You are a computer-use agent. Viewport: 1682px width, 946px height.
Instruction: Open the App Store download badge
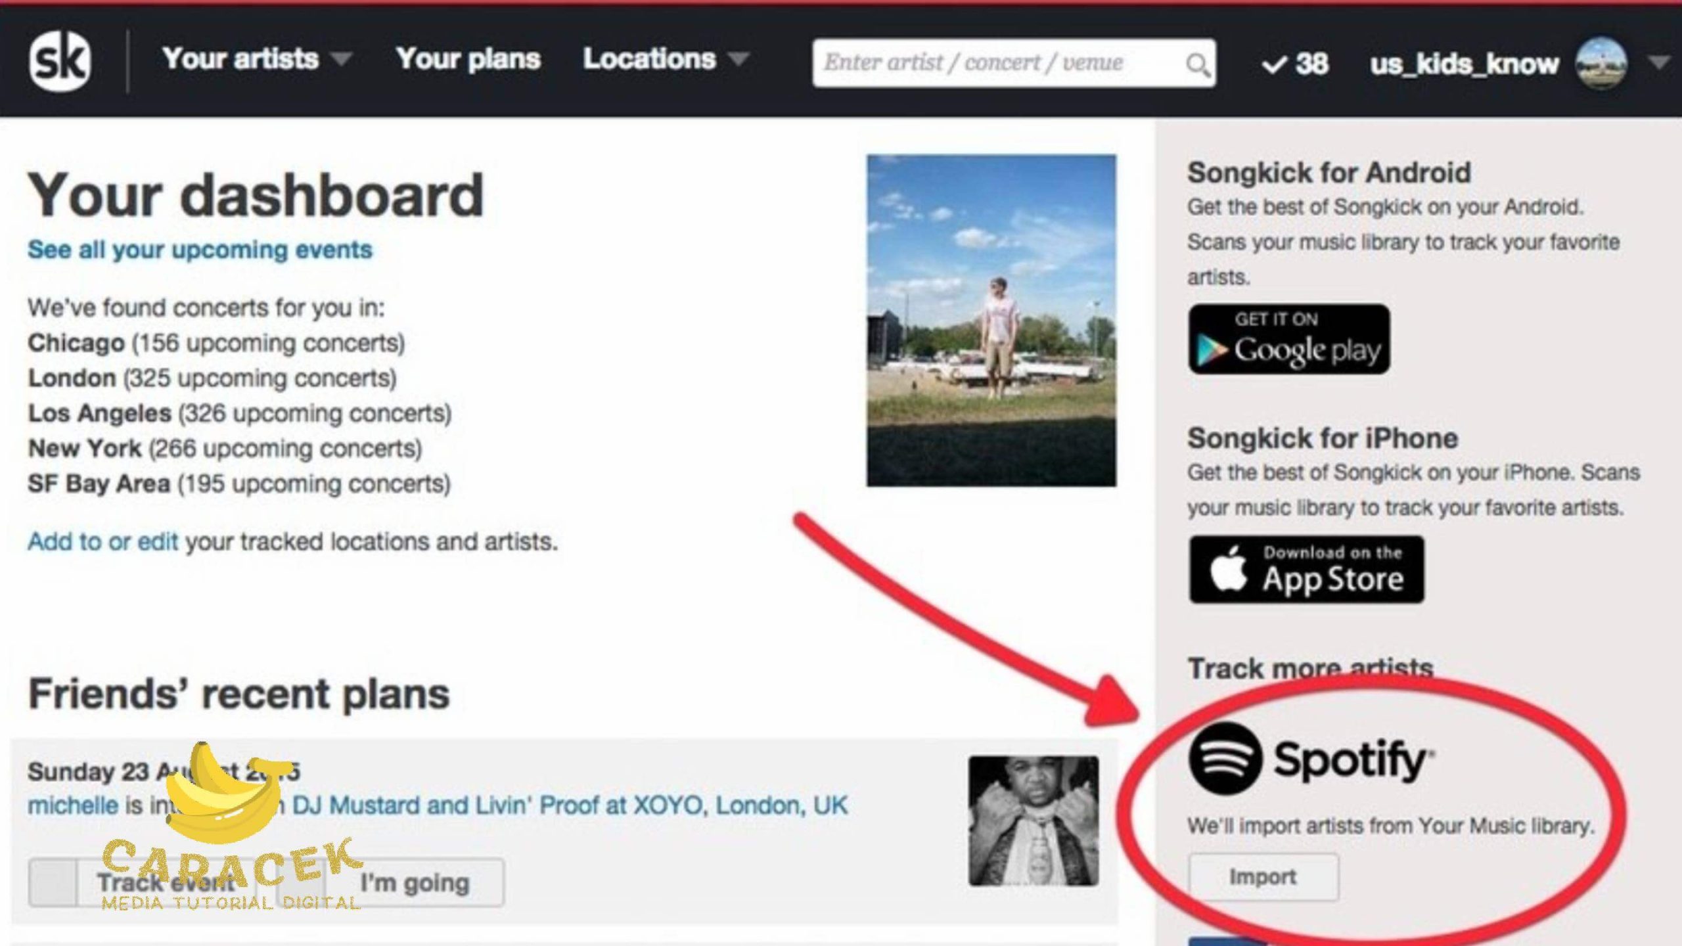pyautogui.click(x=1306, y=570)
